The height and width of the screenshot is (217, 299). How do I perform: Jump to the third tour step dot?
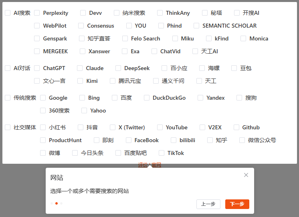pyautogui.click(x=61, y=203)
